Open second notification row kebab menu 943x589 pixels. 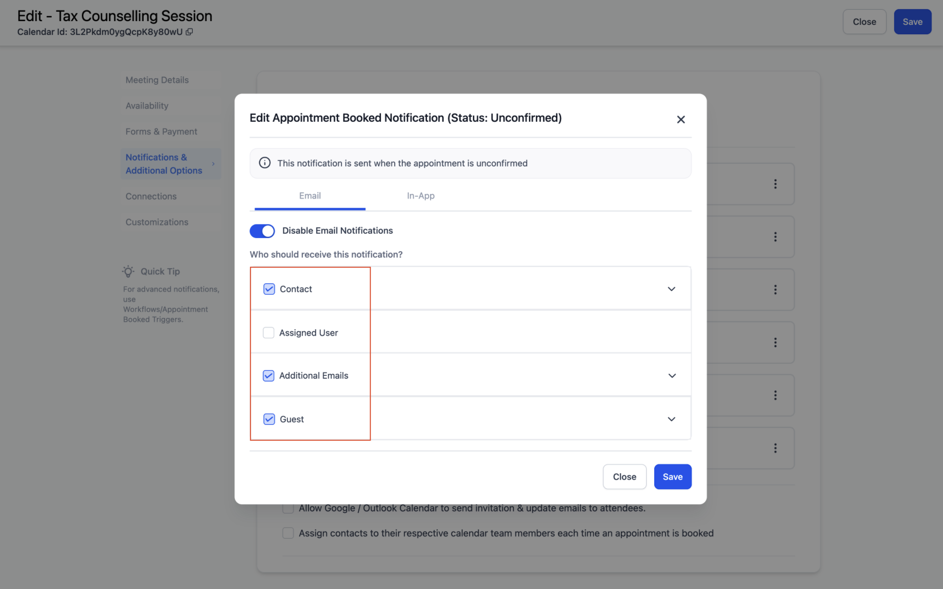(775, 237)
